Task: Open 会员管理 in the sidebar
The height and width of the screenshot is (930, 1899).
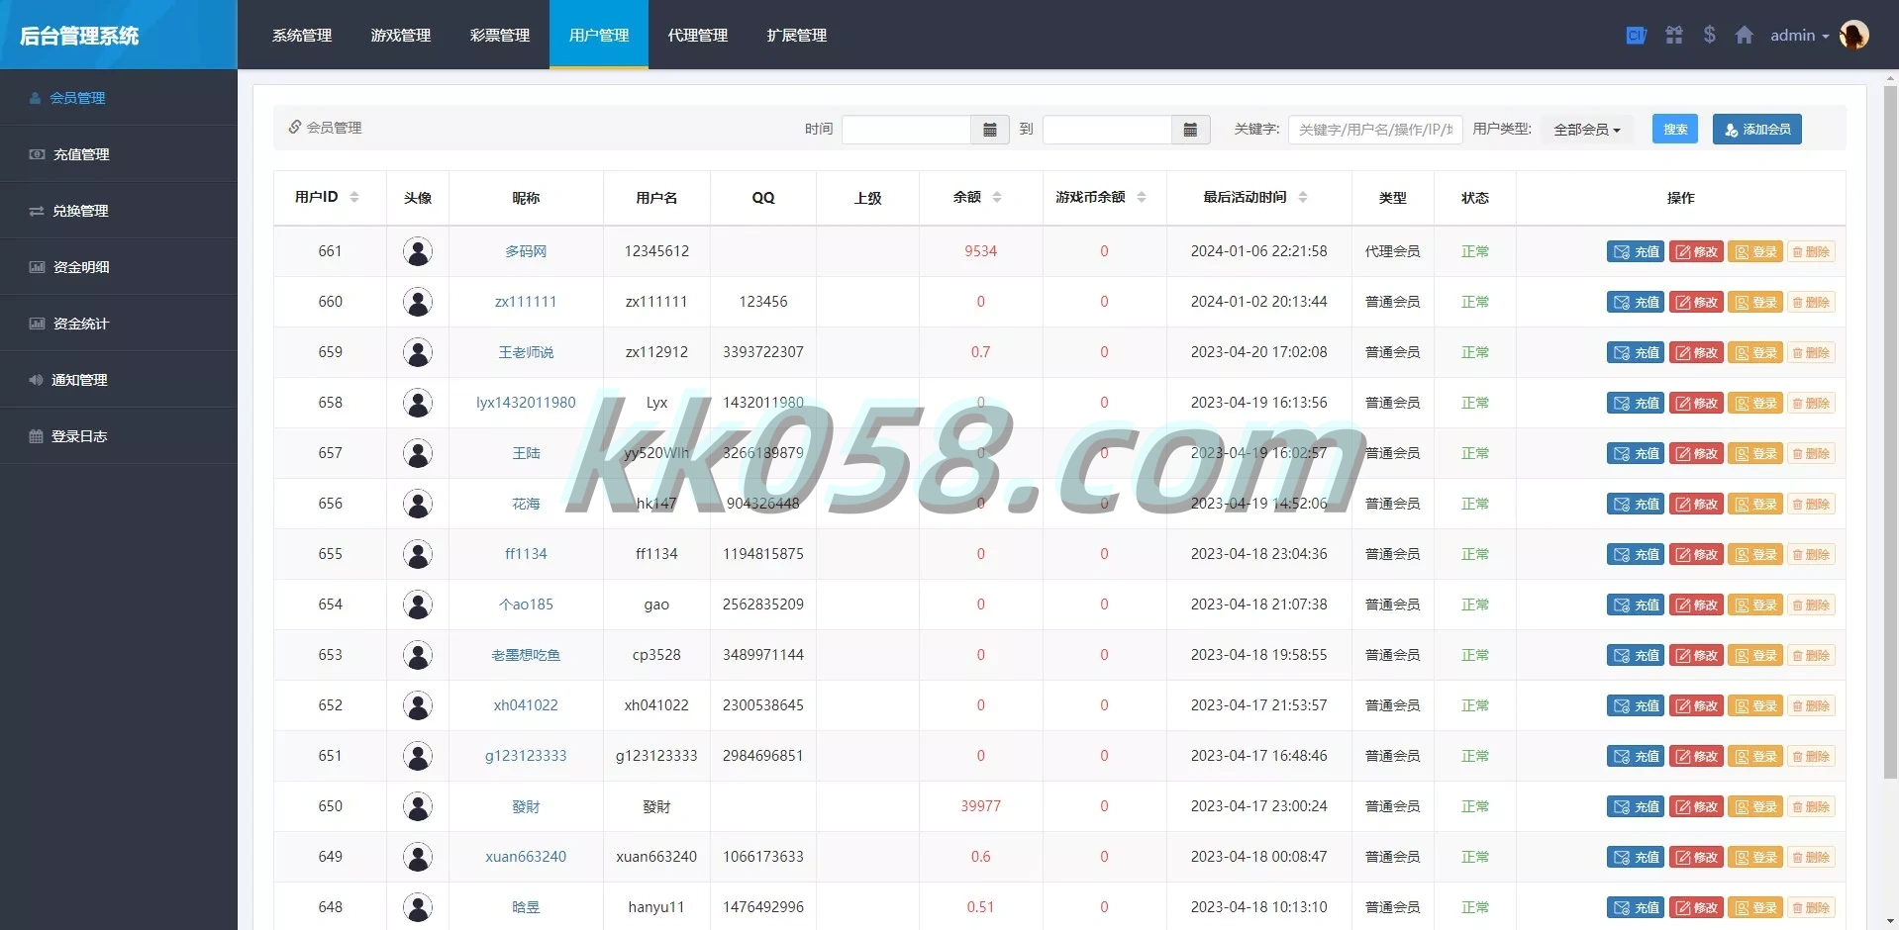Action: [x=119, y=98]
